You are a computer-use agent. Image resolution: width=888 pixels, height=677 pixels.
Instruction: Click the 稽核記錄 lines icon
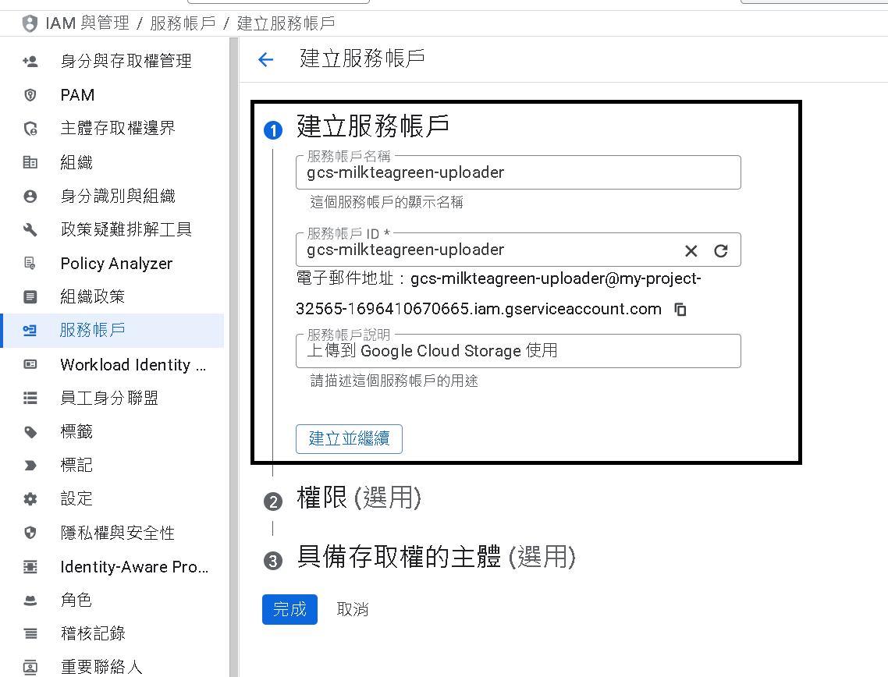30,633
